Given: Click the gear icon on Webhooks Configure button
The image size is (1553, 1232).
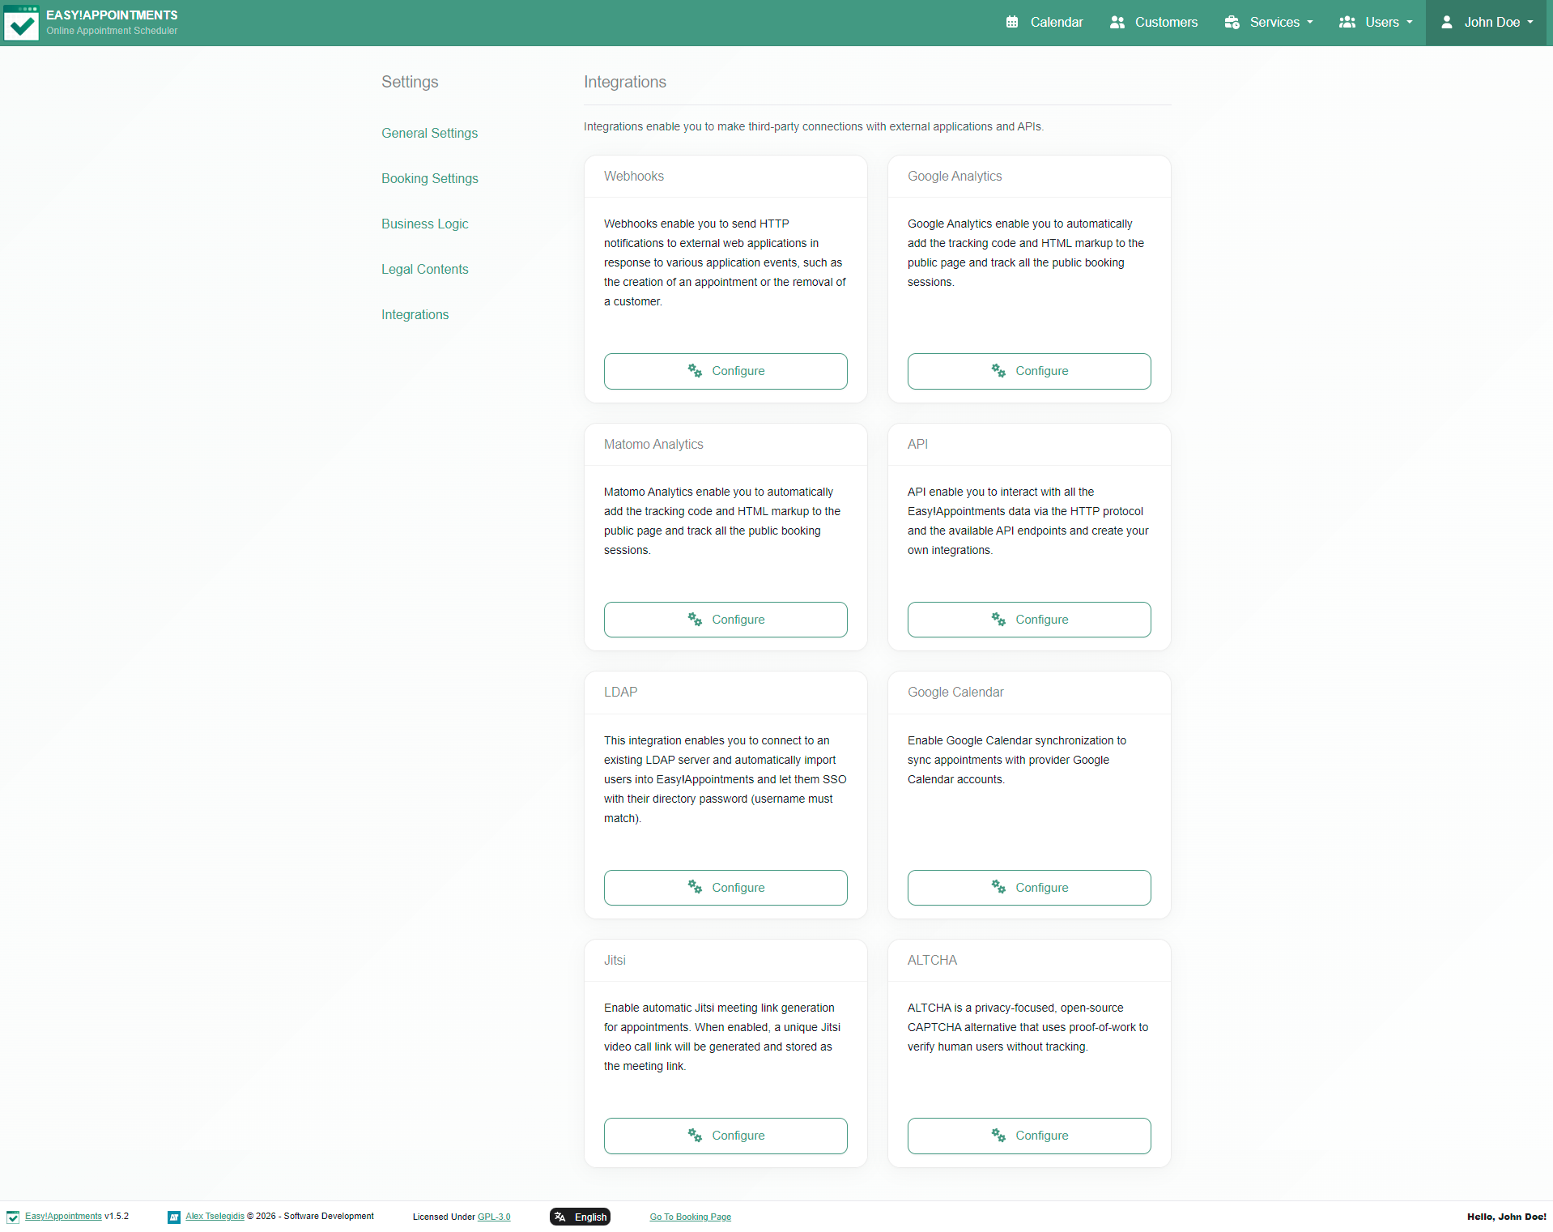Looking at the screenshot, I should click(694, 370).
